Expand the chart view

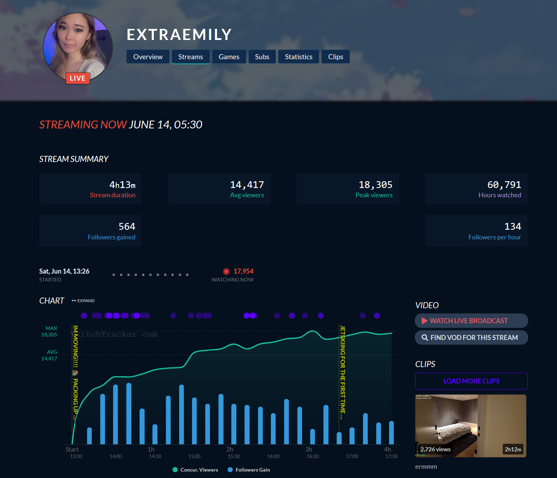[83, 301]
